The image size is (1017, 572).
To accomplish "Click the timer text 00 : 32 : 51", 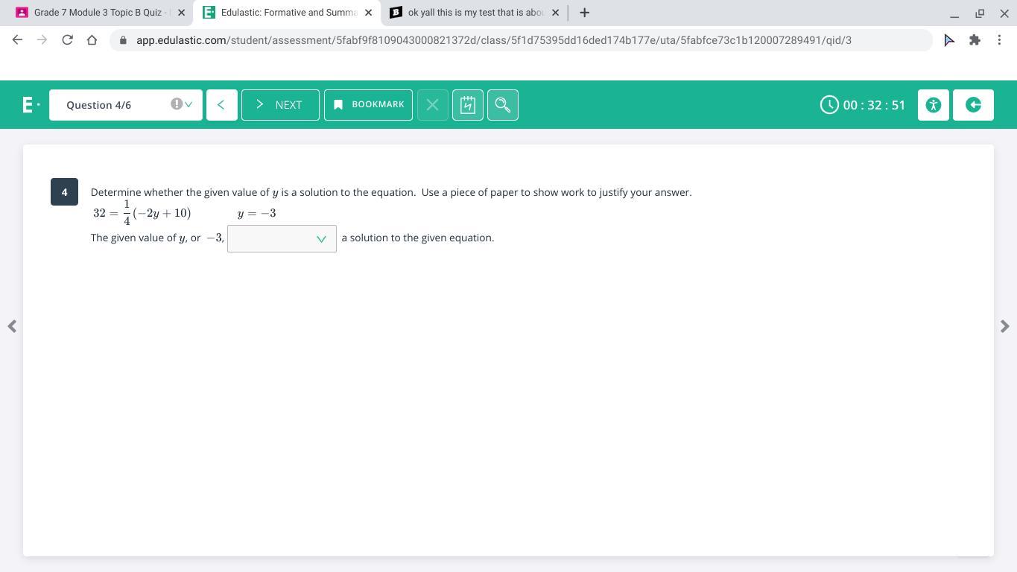I will pos(875,105).
